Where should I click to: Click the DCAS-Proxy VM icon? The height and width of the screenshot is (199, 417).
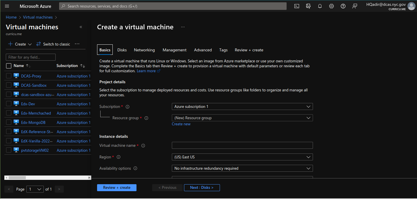click(16, 76)
